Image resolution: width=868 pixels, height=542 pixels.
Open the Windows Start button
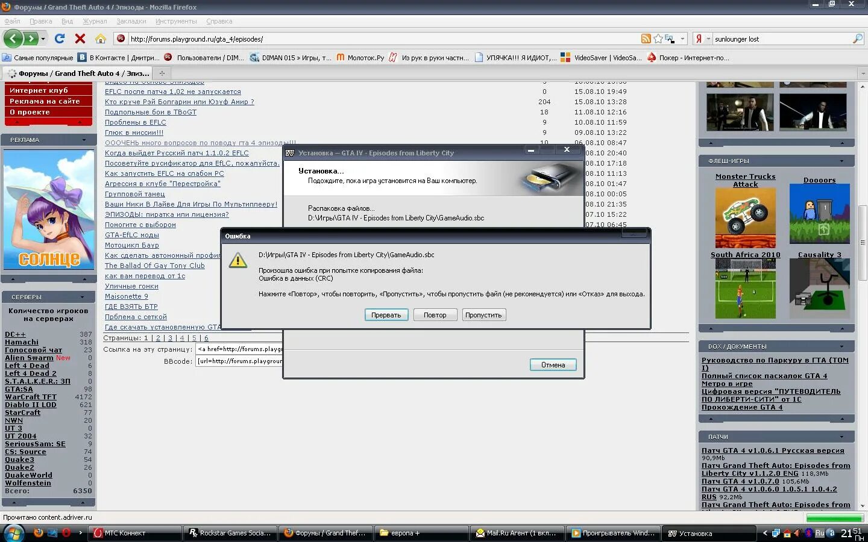[13, 533]
